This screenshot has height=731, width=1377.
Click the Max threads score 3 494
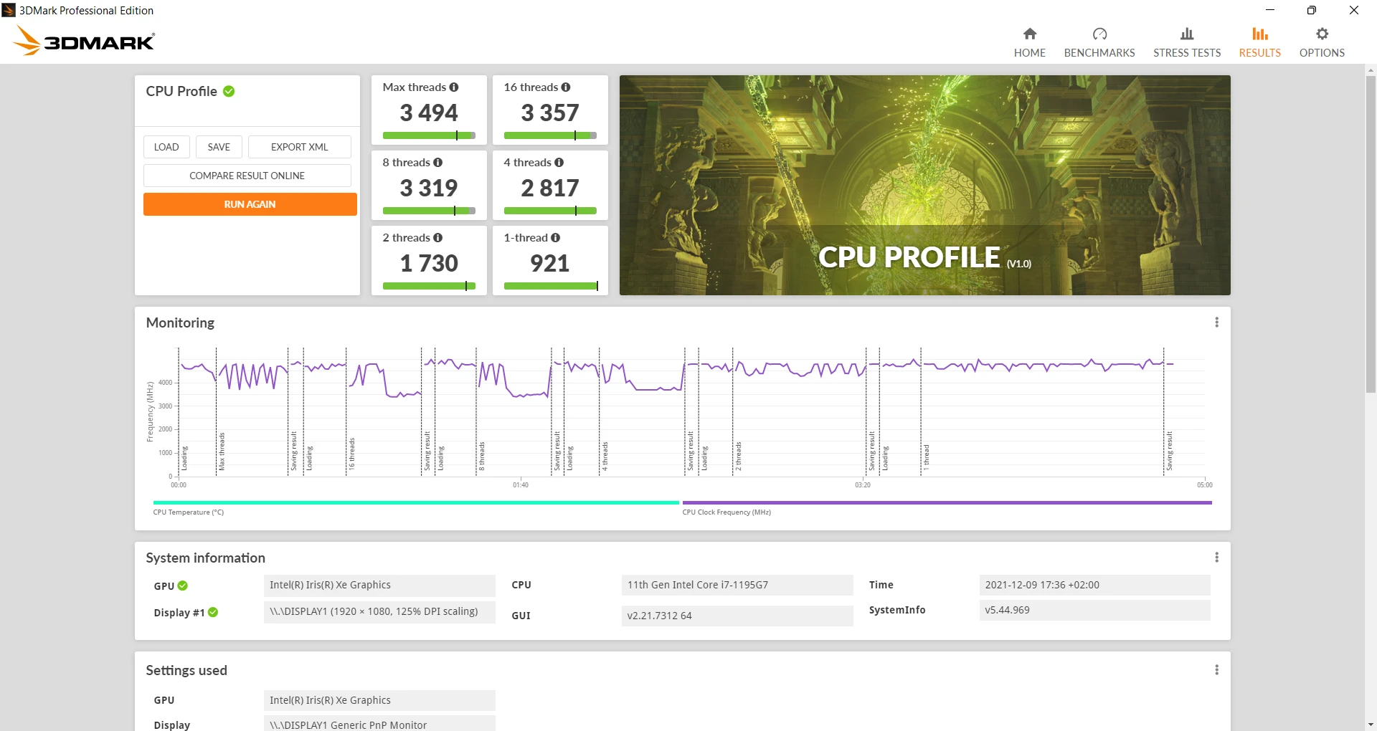pos(429,113)
